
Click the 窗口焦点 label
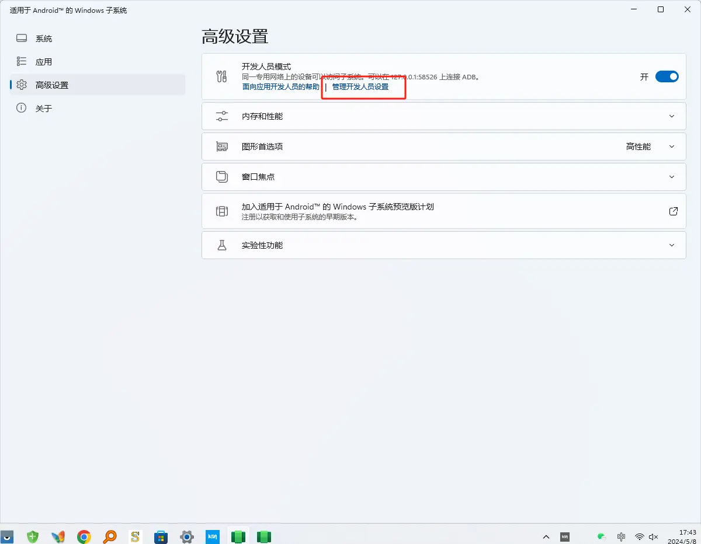point(258,177)
